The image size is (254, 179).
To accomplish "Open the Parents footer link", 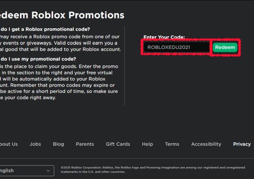I will 85,144.
